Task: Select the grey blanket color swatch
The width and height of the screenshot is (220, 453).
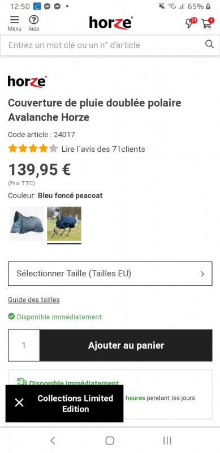Action: click(x=27, y=224)
